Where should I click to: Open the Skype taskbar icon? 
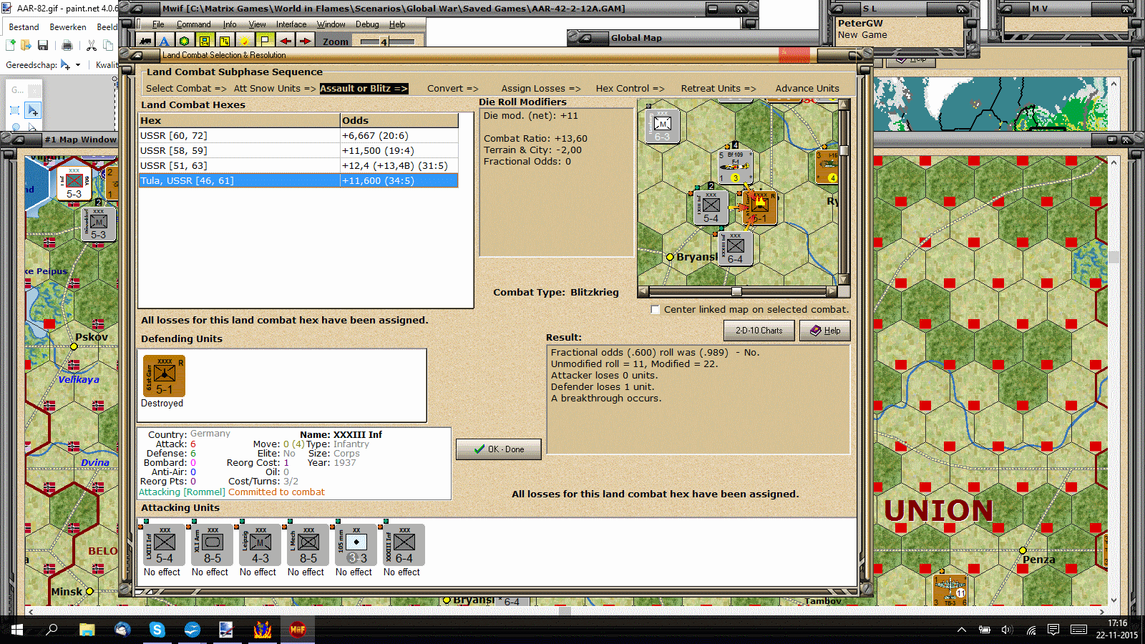[x=157, y=630]
